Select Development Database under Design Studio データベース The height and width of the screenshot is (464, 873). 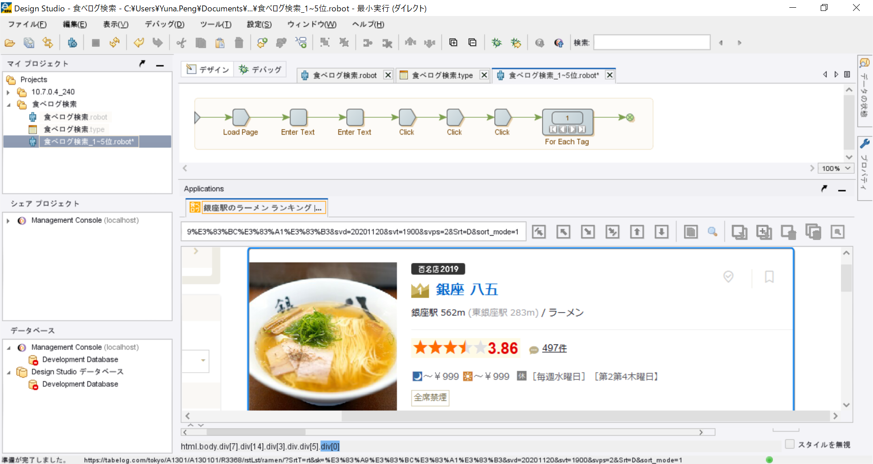80,384
